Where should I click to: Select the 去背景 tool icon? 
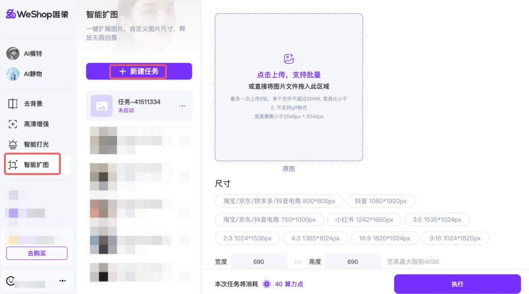click(x=13, y=104)
